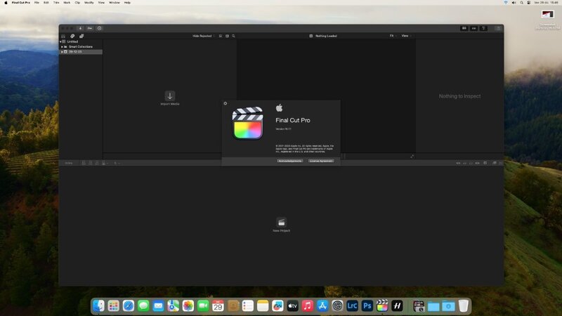Open clip appearance options in browser

pos(227,36)
